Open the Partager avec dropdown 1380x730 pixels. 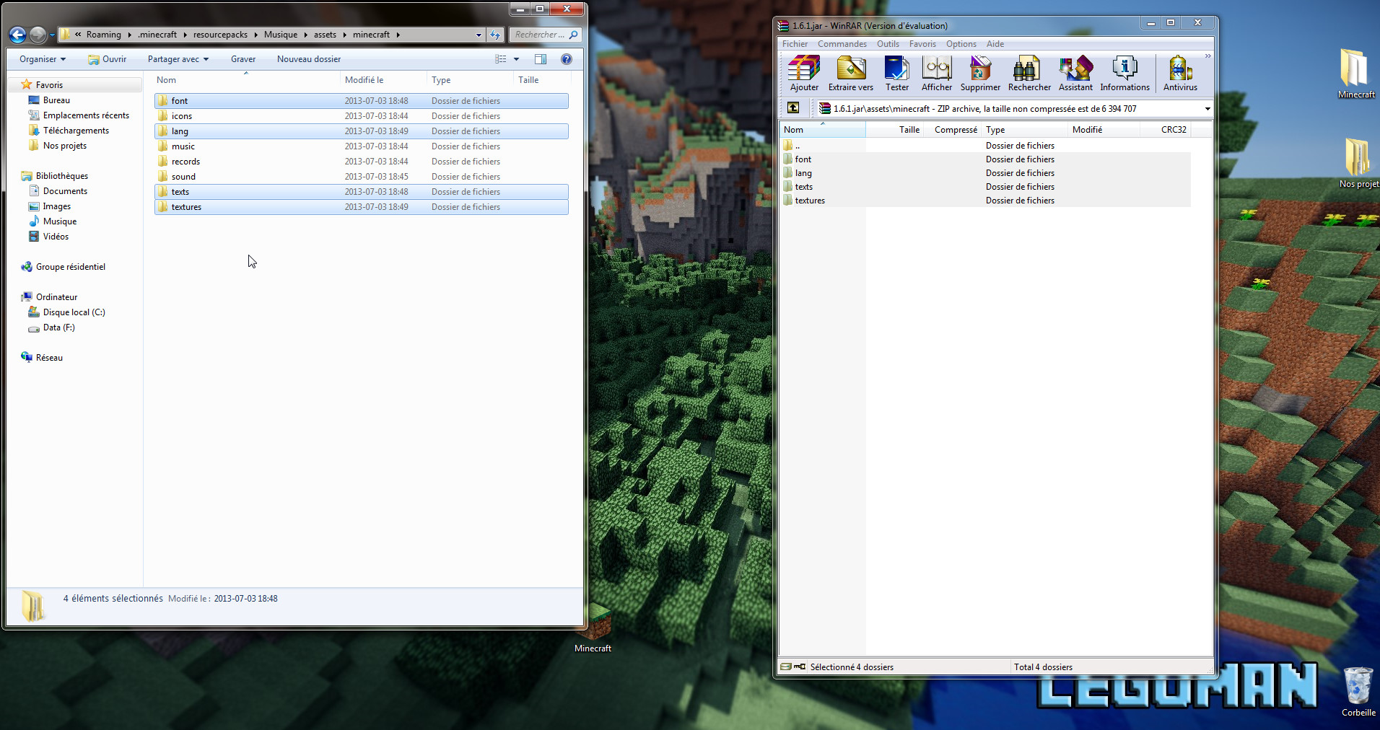[x=178, y=59]
